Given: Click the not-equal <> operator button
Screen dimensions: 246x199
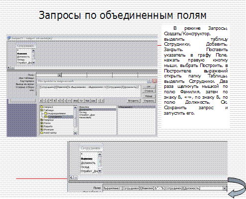Looking at the screenshot, I should click(69, 101).
